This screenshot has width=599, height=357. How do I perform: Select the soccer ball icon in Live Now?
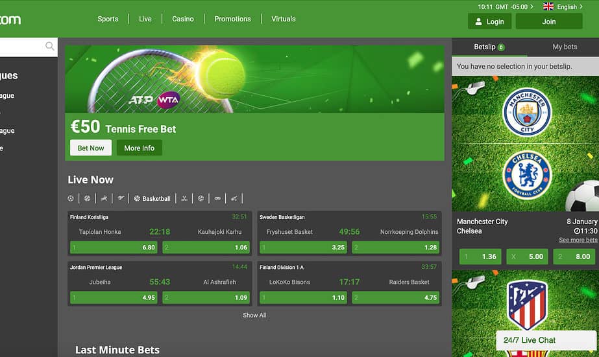(71, 198)
